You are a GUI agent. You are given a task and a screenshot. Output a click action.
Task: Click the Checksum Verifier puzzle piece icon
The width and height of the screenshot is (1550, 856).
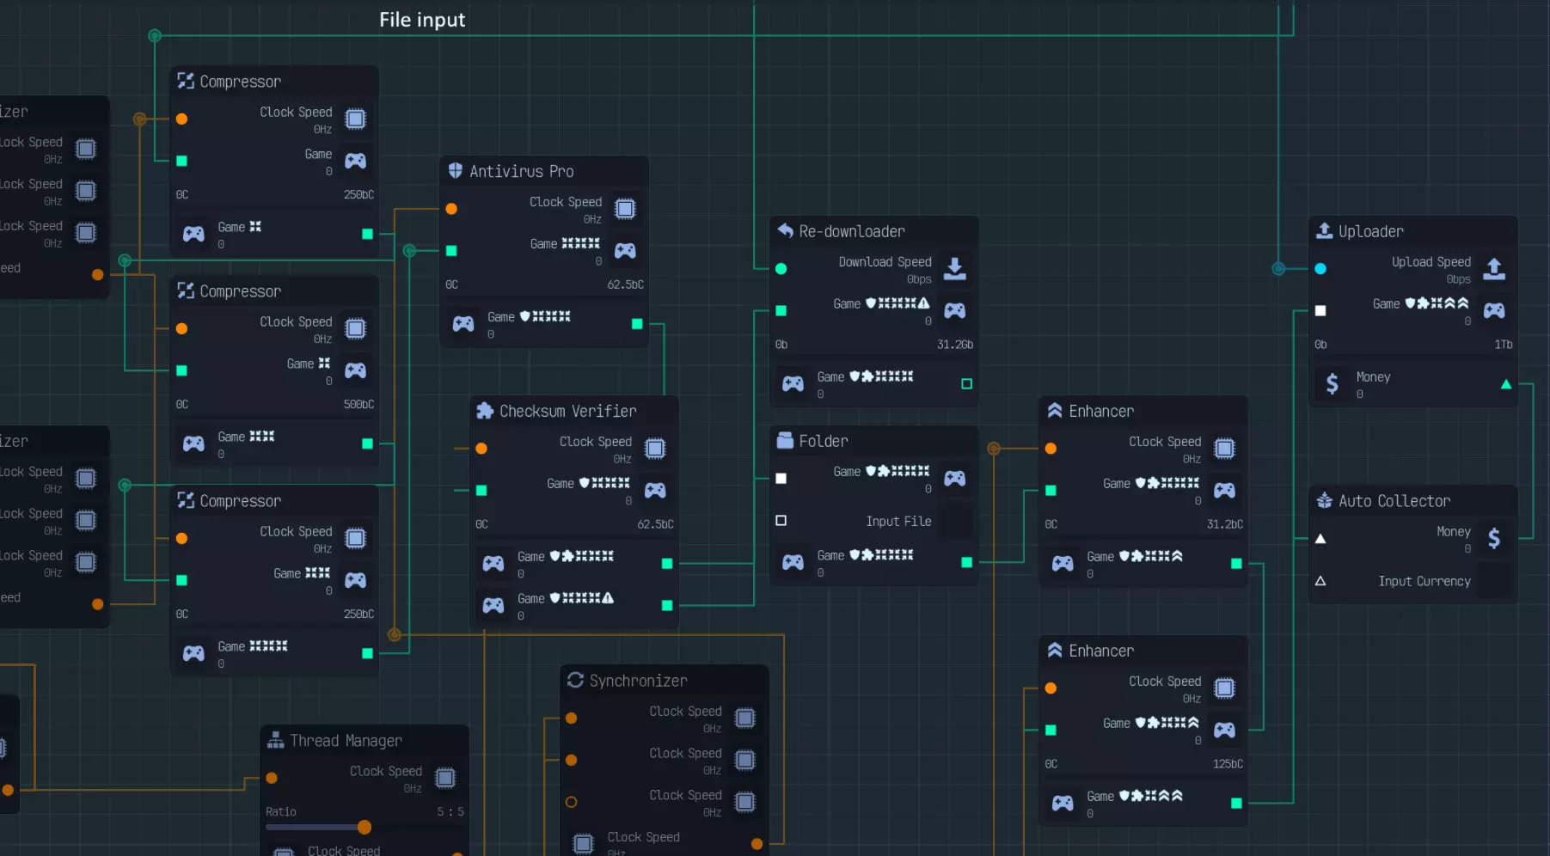click(485, 411)
